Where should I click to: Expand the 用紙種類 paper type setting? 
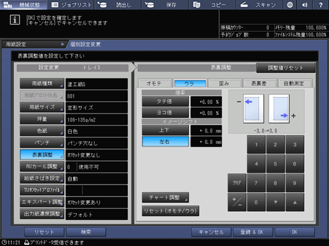(42, 84)
